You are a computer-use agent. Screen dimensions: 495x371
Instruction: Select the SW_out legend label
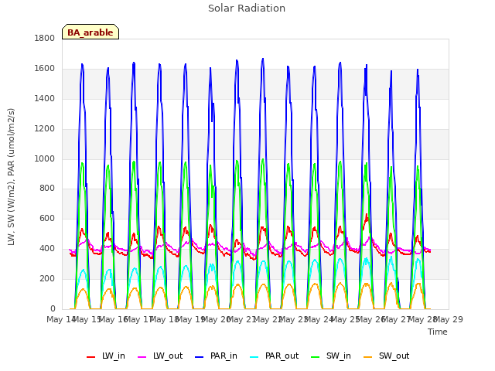[394, 356]
